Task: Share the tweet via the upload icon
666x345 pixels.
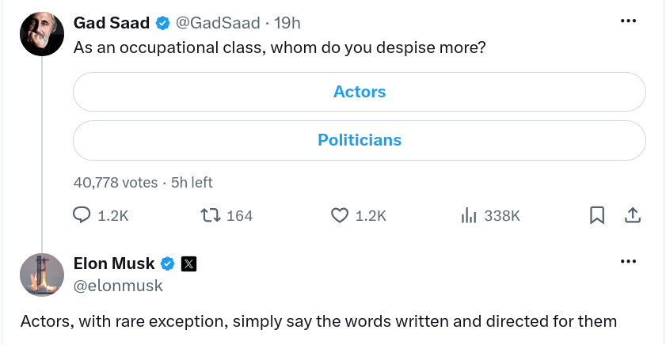Action: coord(633,215)
